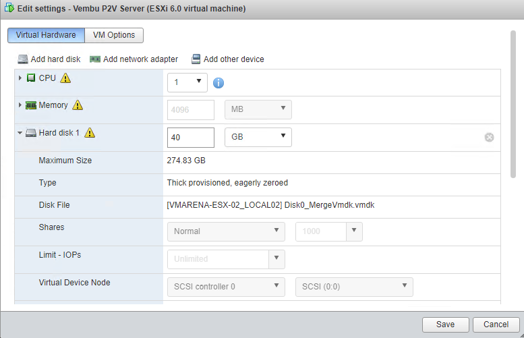Screen dimensions: 524x338
Task: Click the Memory warning triangle icon
Action: click(78, 105)
